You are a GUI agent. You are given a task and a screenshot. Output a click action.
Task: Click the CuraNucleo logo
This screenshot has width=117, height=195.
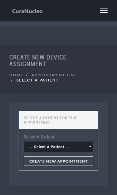tap(27, 11)
